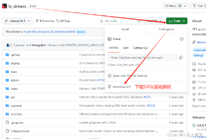Open the #227 pull request link
Screen dimensions: 206x139
tap(147, 97)
